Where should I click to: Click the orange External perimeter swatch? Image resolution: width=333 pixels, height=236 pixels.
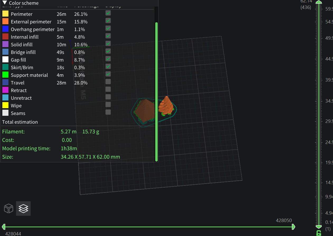pyautogui.click(x=5, y=22)
